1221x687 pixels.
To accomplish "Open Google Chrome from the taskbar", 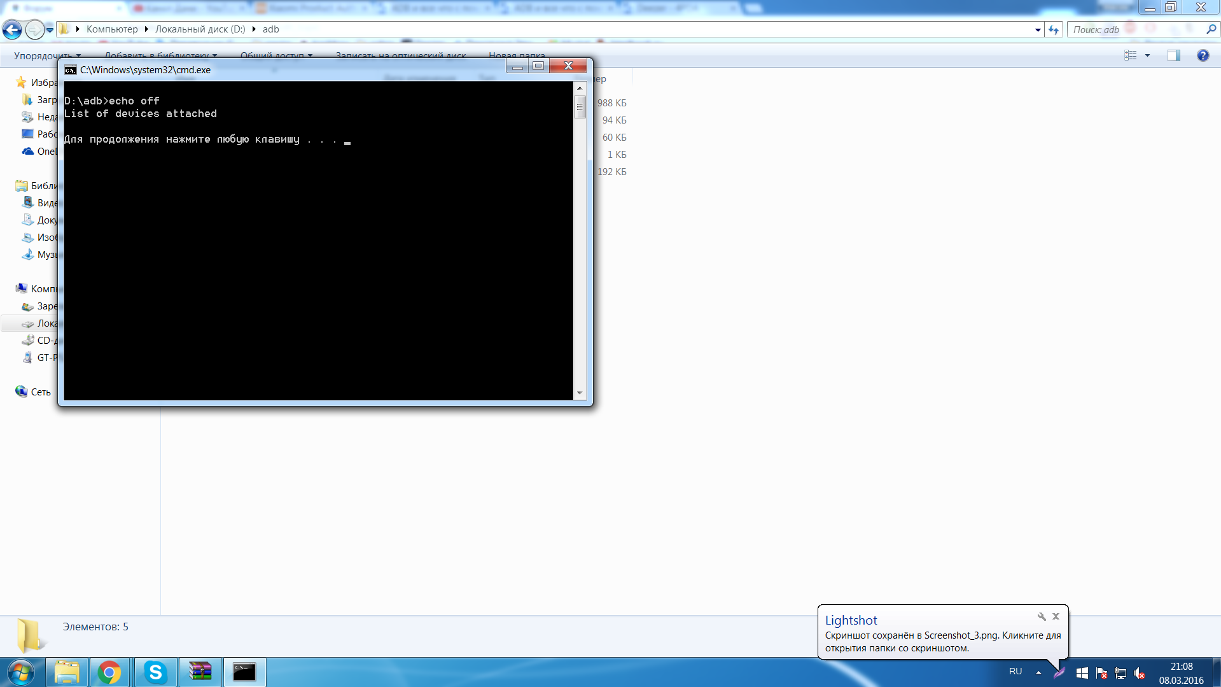I will click(109, 672).
